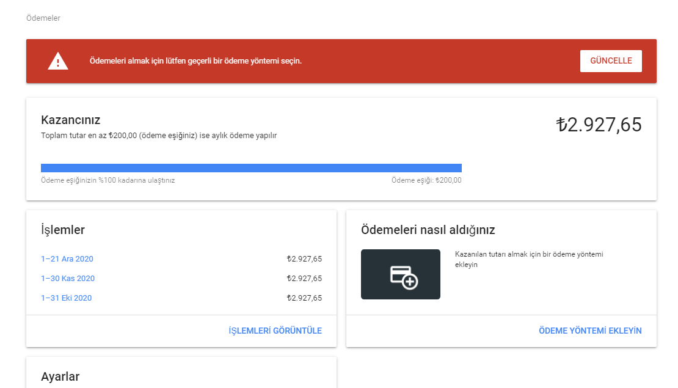Image resolution: width=678 pixels, height=388 pixels.
Task: Open the 1–21 Ara 2020 transaction
Action: [x=67, y=258]
